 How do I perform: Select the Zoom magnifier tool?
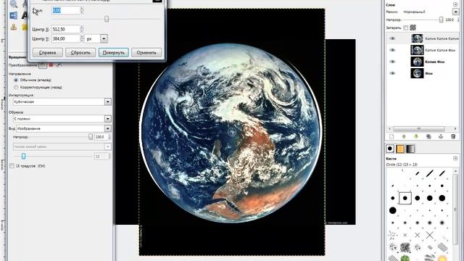(x=14, y=4)
